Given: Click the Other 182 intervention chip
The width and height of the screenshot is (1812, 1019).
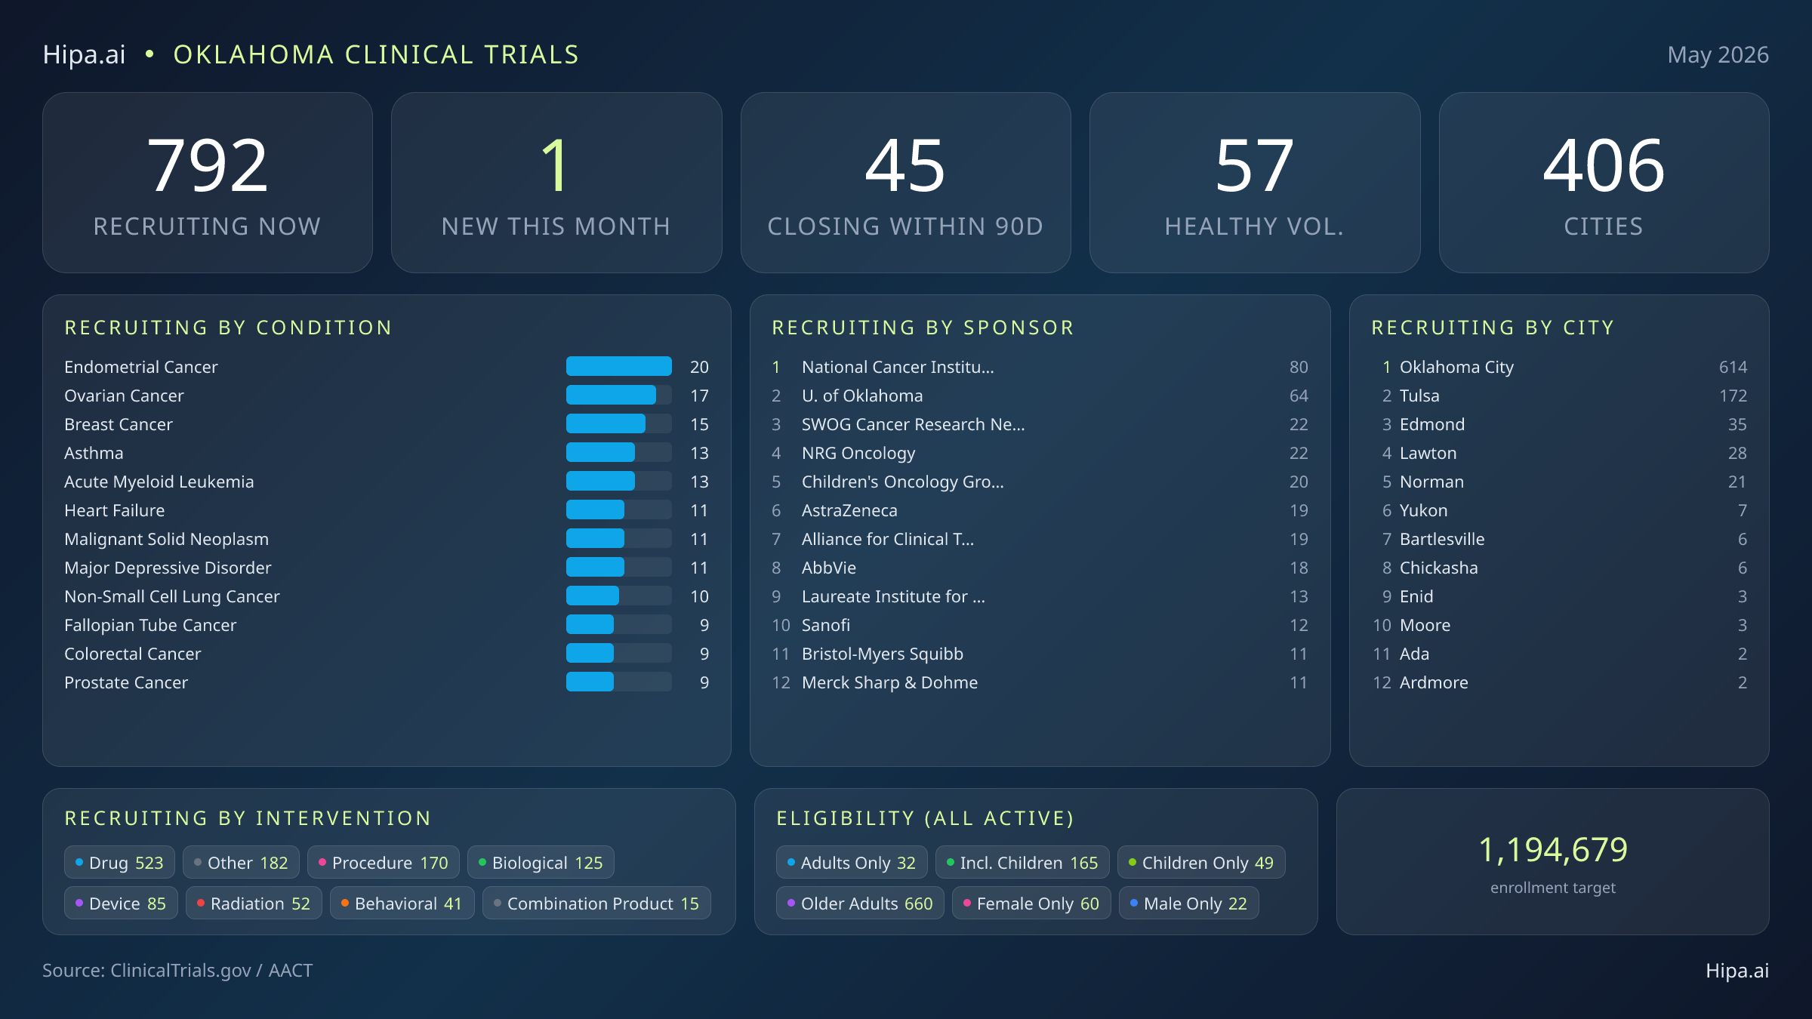Looking at the screenshot, I should [241, 863].
